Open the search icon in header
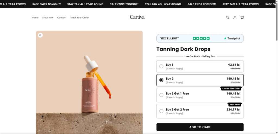This screenshot has width=278, height=134. point(228,18)
